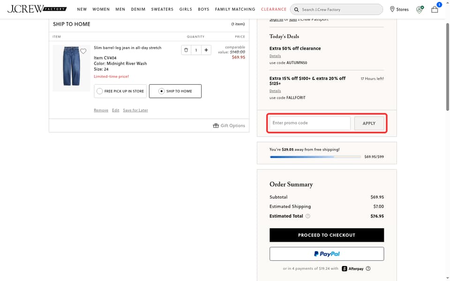
Task: Click the Afterpay logo
Action: [352, 269]
